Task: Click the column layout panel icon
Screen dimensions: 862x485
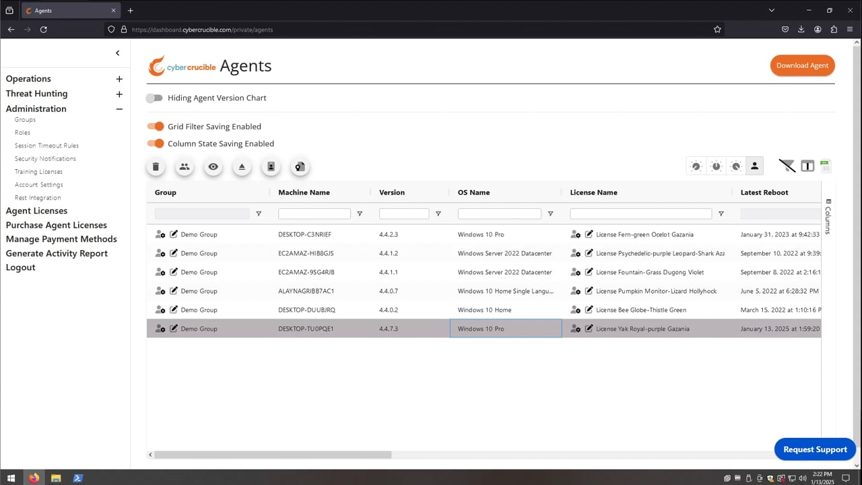Action: pos(807,166)
